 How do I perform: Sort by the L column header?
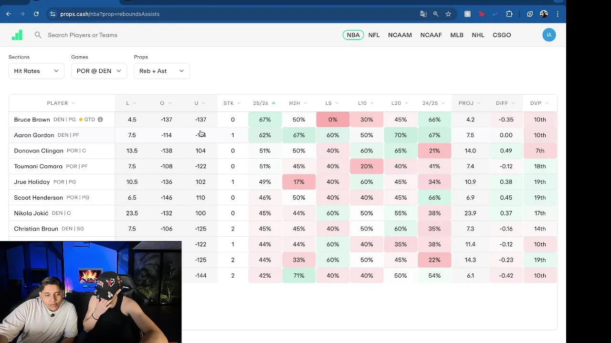coord(131,103)
